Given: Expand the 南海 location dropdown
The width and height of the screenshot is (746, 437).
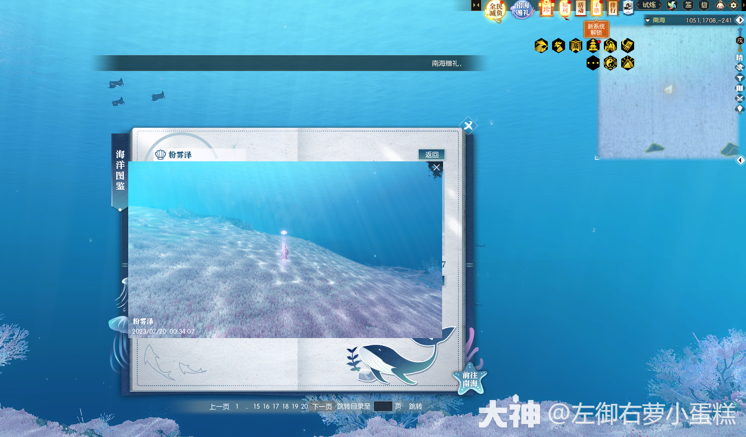Looking at the screenshot, I should click(648, 21).
